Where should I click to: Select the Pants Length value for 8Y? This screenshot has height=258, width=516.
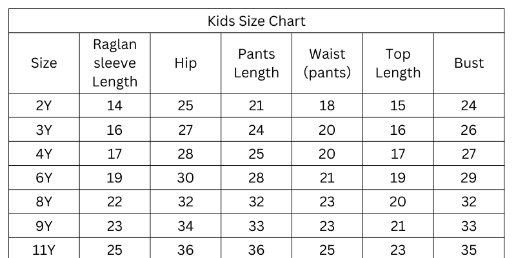click(256, 202)
